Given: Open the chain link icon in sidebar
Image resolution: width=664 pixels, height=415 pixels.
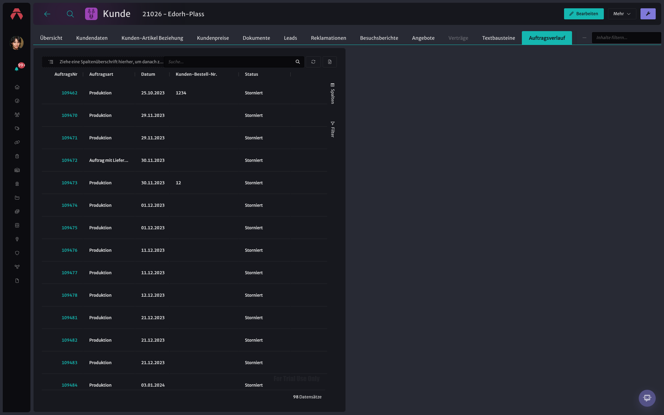Looking at the screenshot, I should (x=17, y=142).
